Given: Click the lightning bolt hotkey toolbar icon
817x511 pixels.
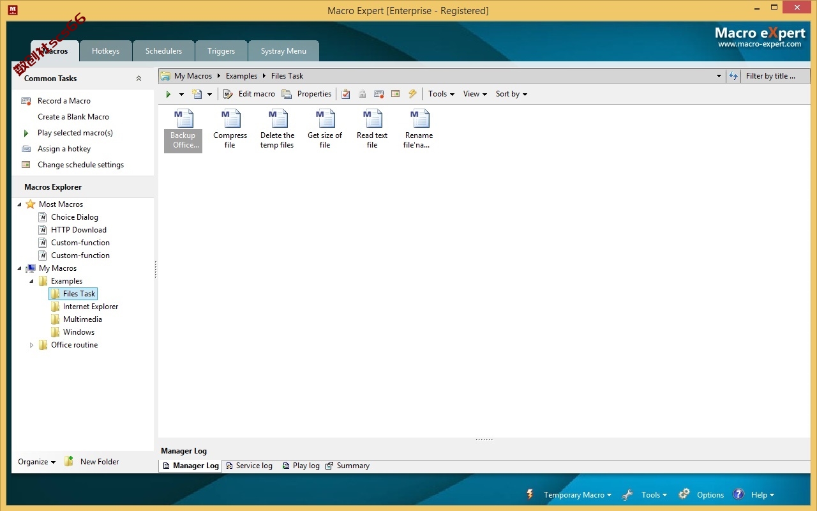Looking at the screenshot, I should [x=412, y=94].
